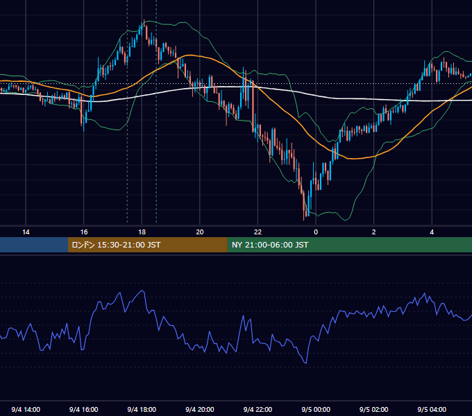Click the 9/4 20:00 label on indicator axis
This screenshot has height=416, width=472.
pyautogui.click(x=200, y=410)
